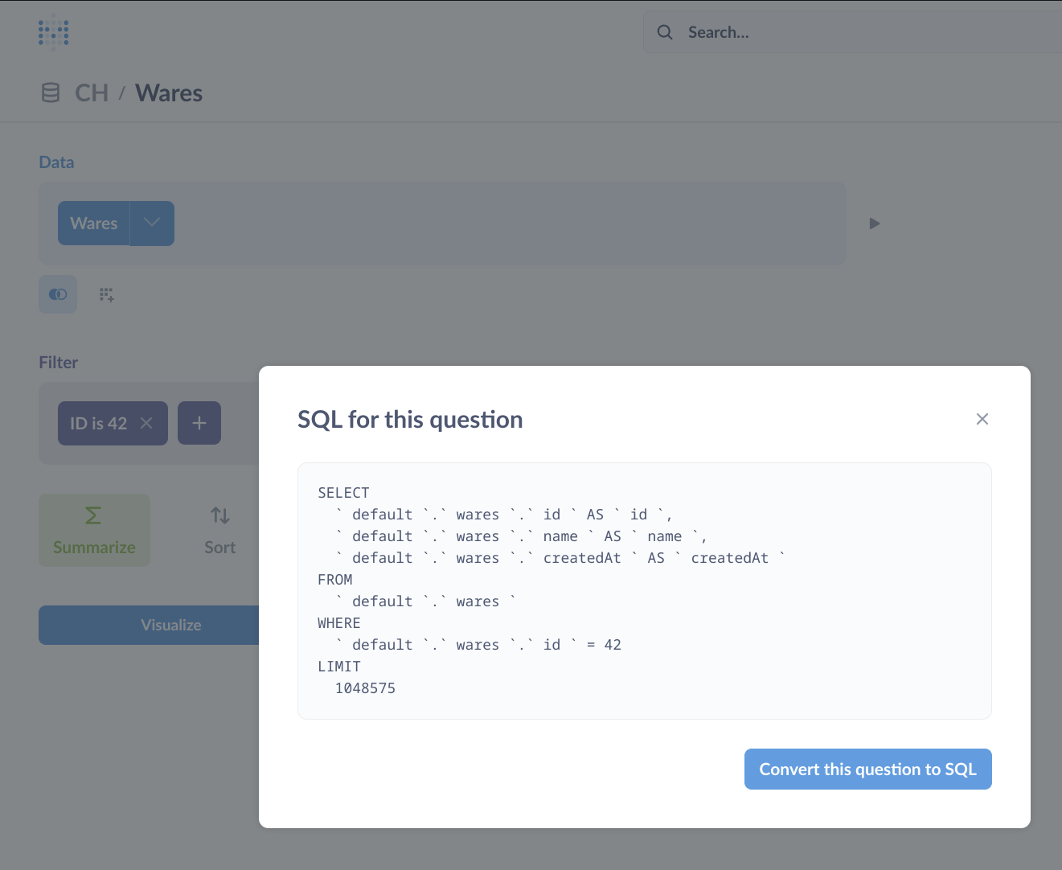Click 'Convert this question to SQL'
This screenshot has width=1062, height=870.
(867, 769)
